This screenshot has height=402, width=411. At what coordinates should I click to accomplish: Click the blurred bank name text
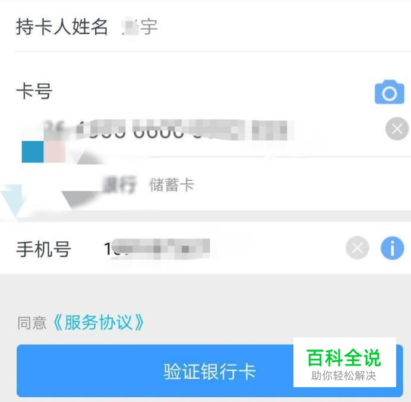pos(120,184)
